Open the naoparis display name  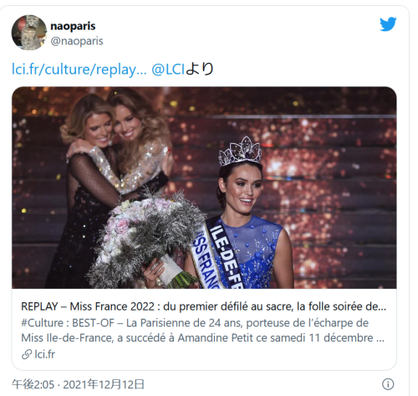73,26
